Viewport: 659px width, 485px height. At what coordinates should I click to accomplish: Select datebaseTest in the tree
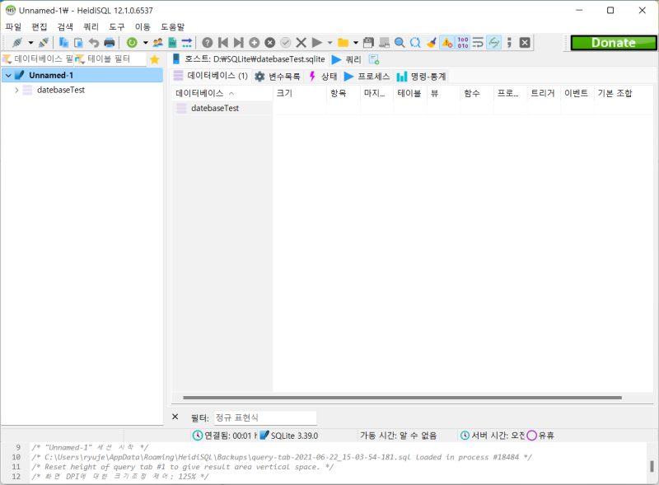point(61,90)
